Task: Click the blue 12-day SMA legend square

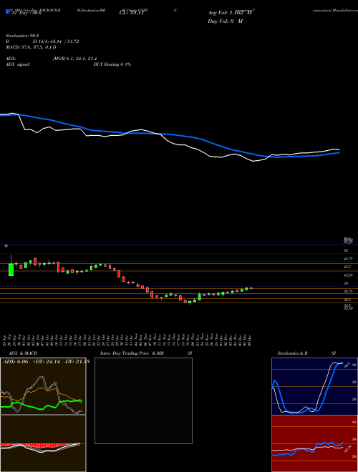Action: tap(7, 11)
